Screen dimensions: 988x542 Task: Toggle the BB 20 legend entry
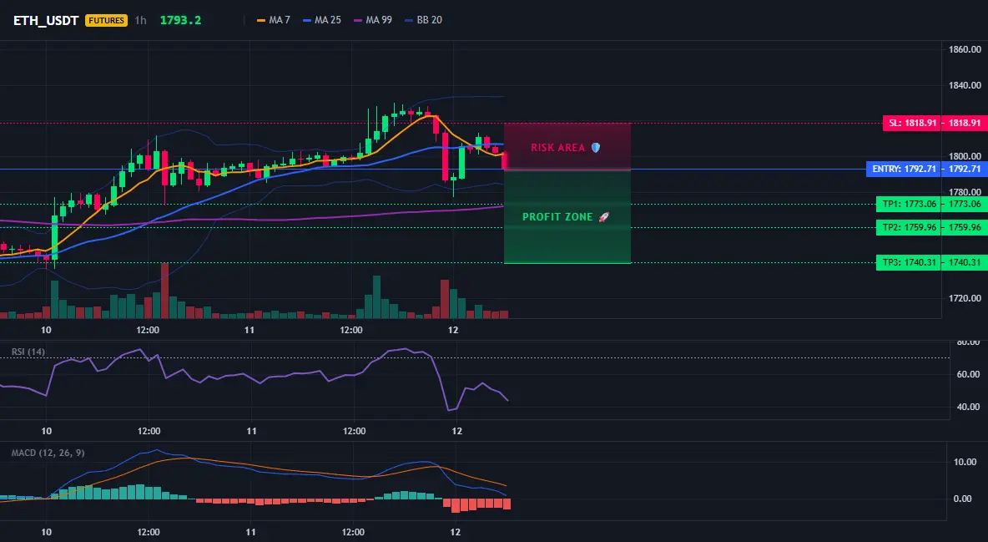click(423, 20)
